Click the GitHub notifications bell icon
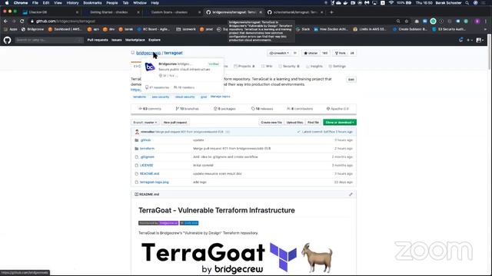 [x=460, y=40]
